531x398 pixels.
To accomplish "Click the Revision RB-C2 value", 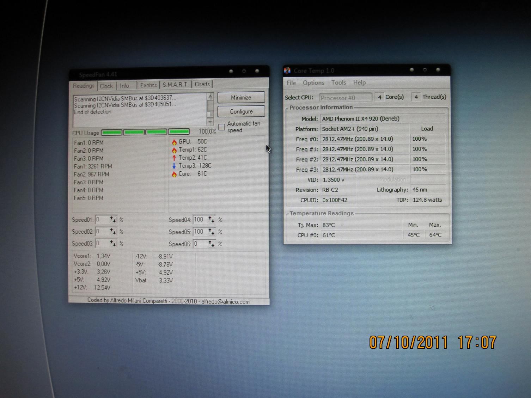I will coord(338,190).
